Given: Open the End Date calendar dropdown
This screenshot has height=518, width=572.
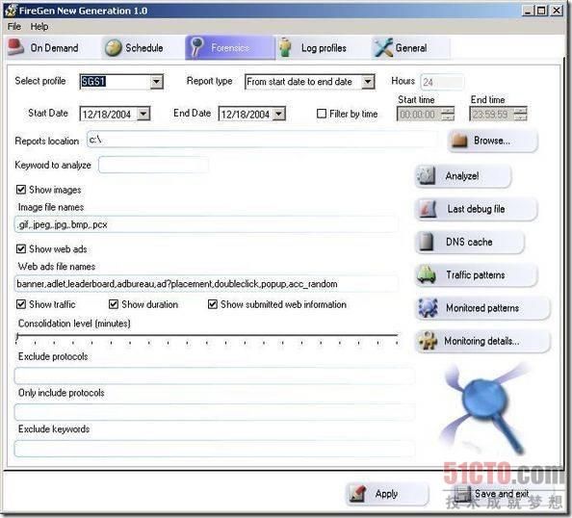Looking at the screenshot, I should [x=279, y=114].
